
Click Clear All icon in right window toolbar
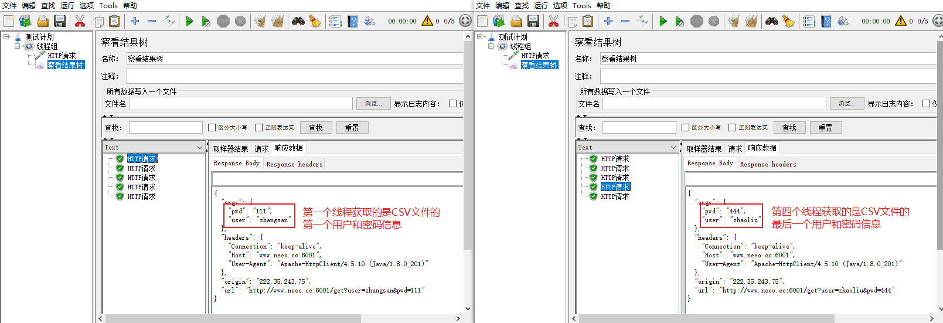751,21
